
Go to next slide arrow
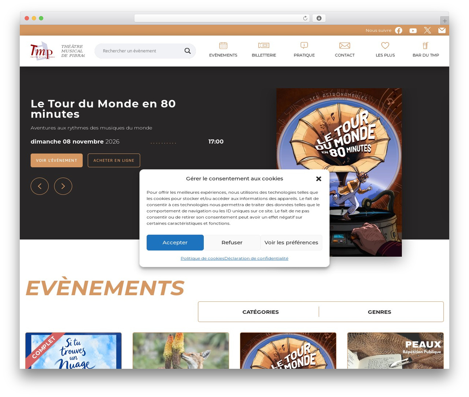pyautogui.click(x=63, y=186)
